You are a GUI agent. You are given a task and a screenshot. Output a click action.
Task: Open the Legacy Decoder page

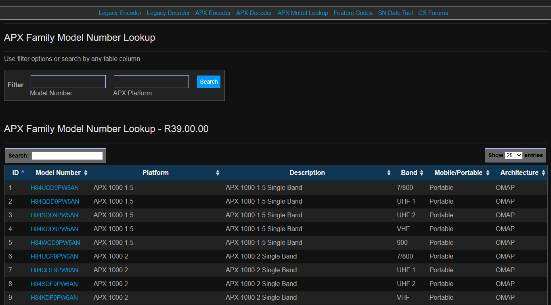(168, 13)
